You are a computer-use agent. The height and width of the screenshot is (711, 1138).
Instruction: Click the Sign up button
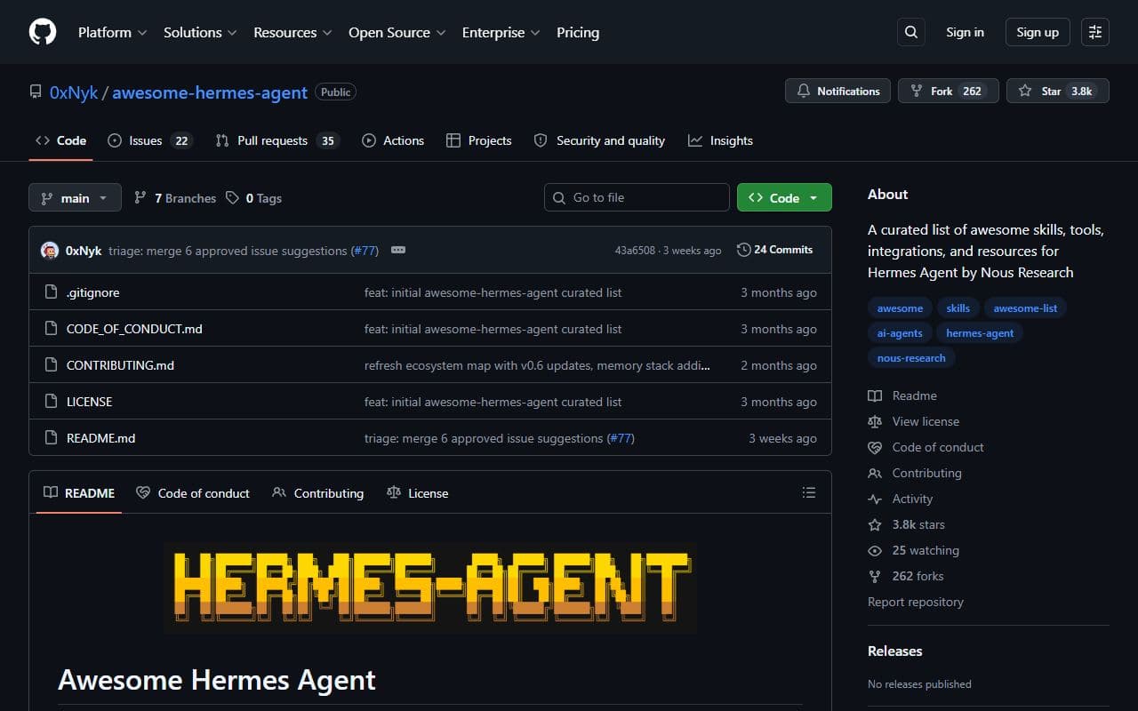pyautogui.click(x=1038, y=32)
